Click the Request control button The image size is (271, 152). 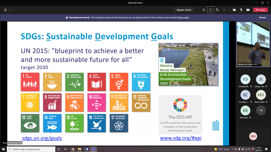point(184,10)
